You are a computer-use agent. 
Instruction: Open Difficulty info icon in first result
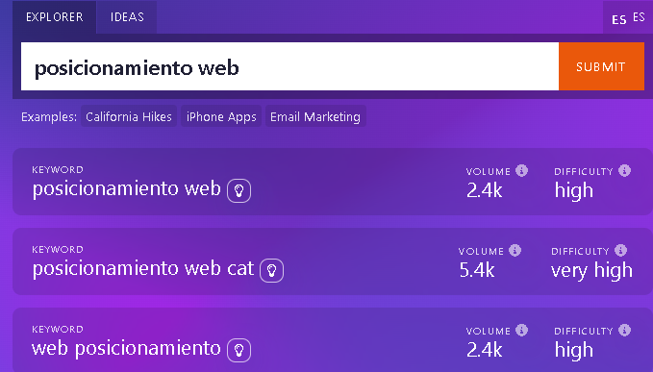[x=624, y=170]
